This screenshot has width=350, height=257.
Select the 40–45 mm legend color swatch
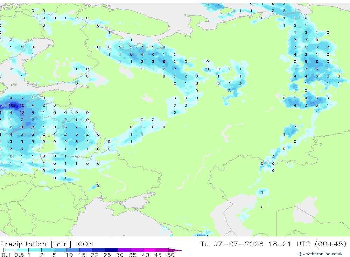[x=149, y=250]
